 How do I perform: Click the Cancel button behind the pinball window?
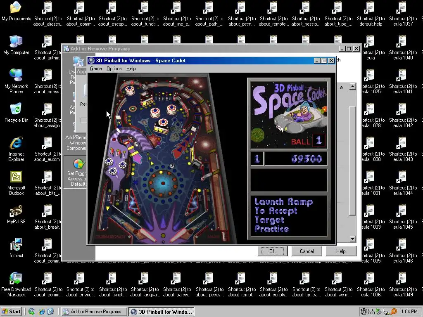(307, 251)
